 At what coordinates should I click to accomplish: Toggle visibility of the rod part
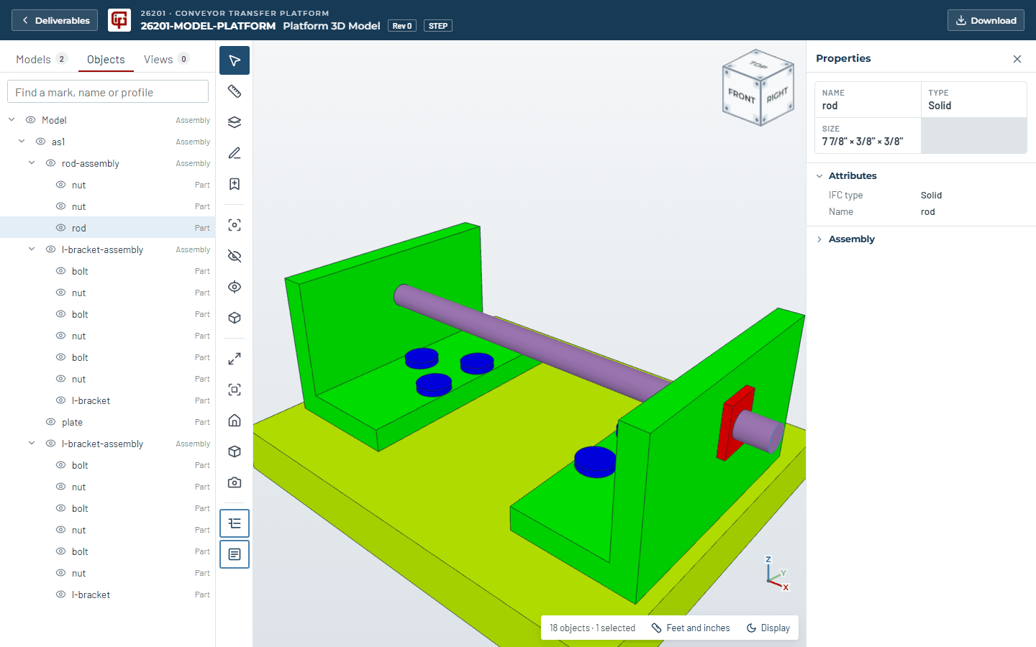[x=61, y=228]
